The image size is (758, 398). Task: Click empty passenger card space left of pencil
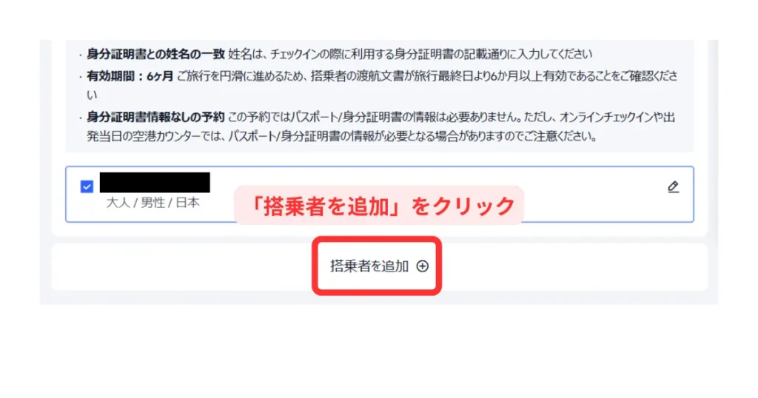tap(594, 194)
